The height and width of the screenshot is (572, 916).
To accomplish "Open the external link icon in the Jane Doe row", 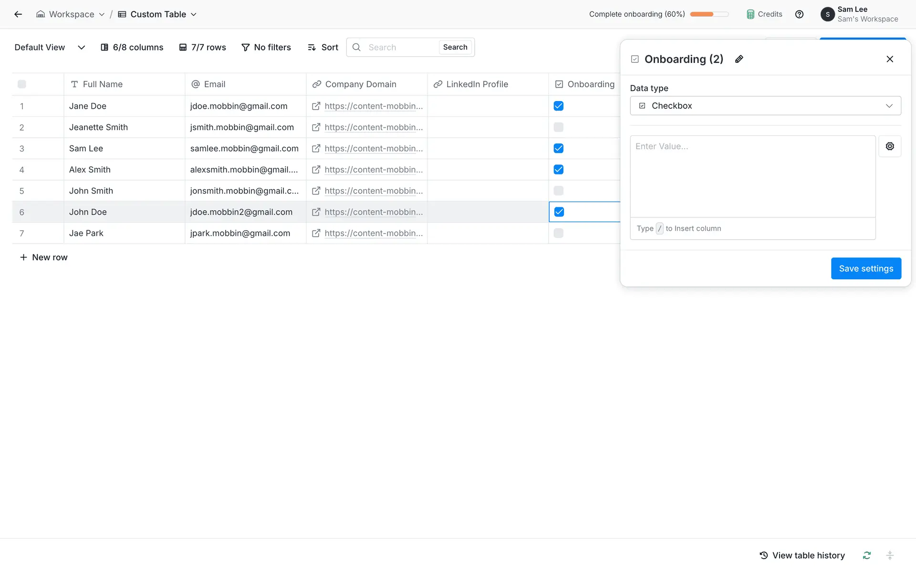I will 316,106.
